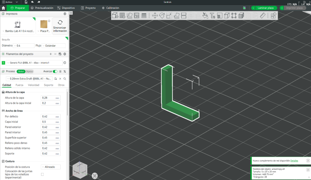Open the Assembly view puzzle icon

click(273, 15)
